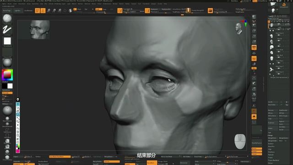Image resolution: width=293 pixels, height=165 pixels.
Task: Open the stroke type selector
Action: (x=7, y=30)
